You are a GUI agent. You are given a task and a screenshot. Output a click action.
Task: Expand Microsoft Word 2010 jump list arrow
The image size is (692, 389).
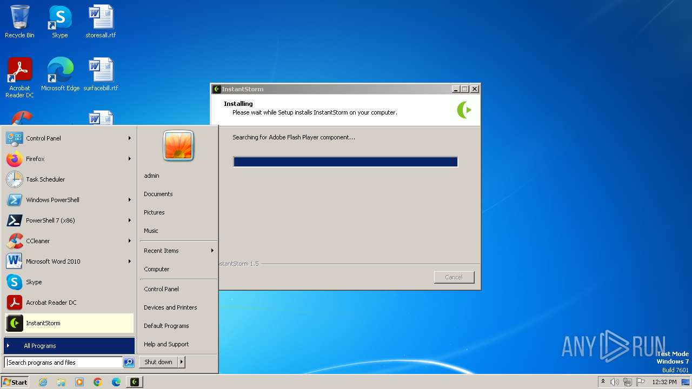click(130, 261)
